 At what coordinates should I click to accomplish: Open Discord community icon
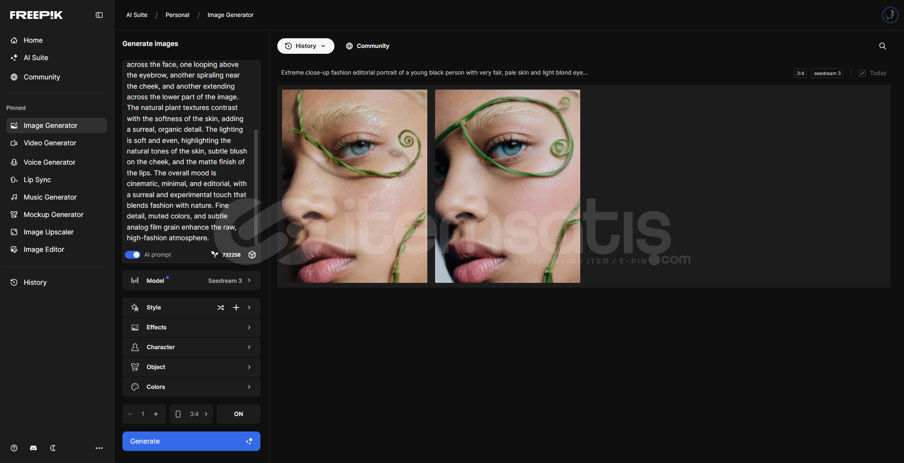click(x=33, y=448)
